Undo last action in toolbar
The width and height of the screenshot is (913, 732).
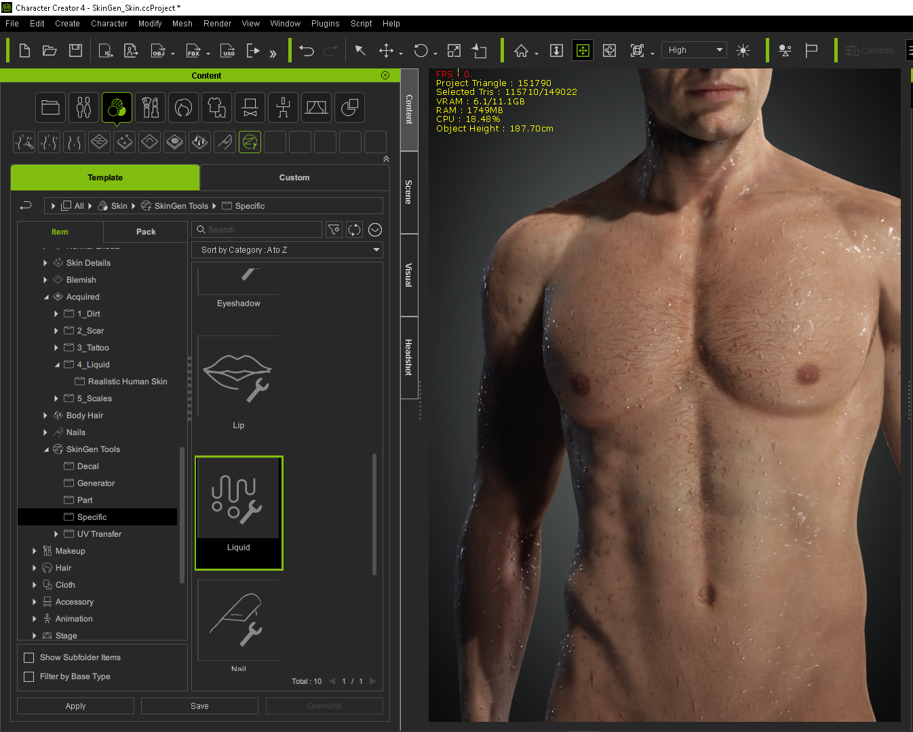coord(307,51)
